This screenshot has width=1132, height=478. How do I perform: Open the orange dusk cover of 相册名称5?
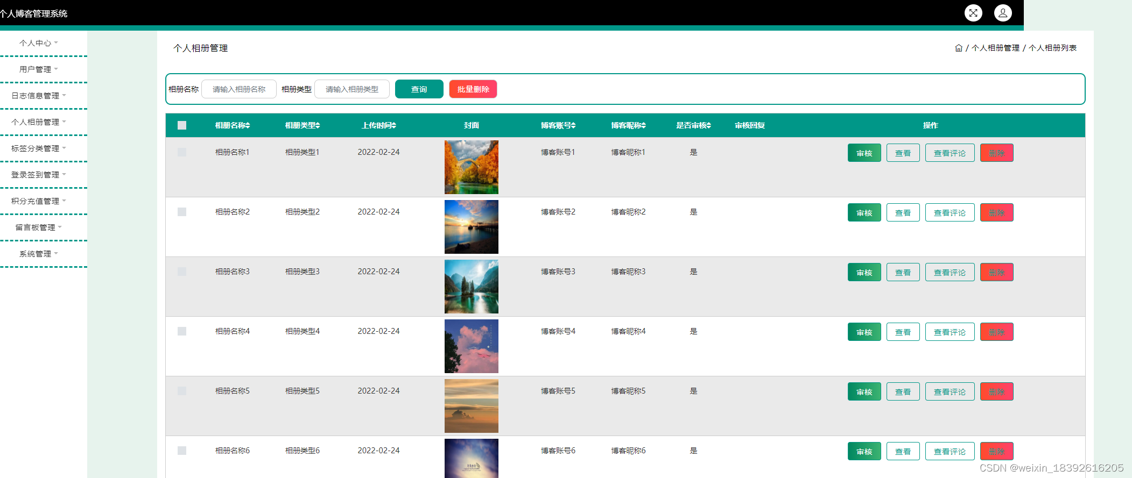tap(472, 406)
